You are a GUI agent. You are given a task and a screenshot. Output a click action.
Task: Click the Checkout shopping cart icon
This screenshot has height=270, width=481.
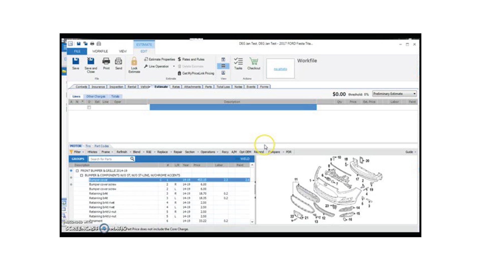point(254,61)
